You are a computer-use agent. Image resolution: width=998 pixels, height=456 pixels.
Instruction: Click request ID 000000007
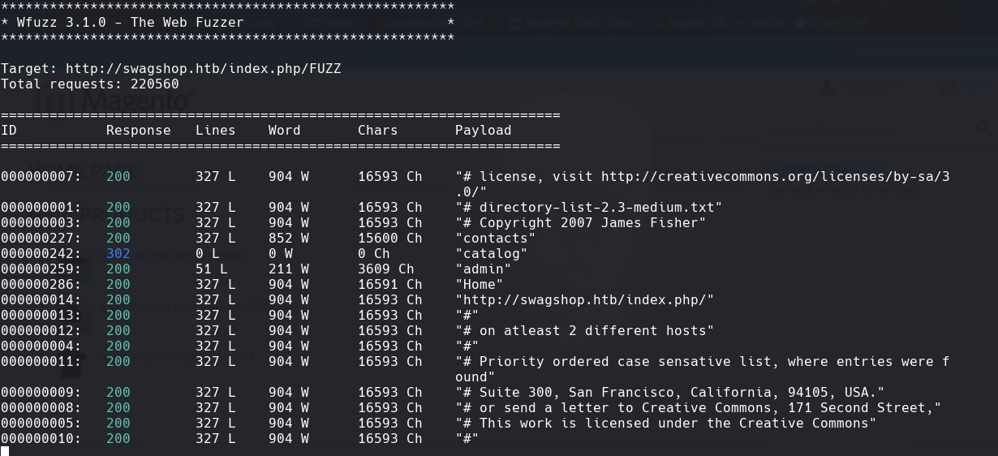point(41,176)
